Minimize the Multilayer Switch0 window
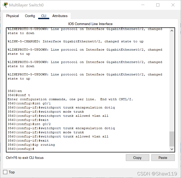The image size is (181, 178). click(143, 5)
